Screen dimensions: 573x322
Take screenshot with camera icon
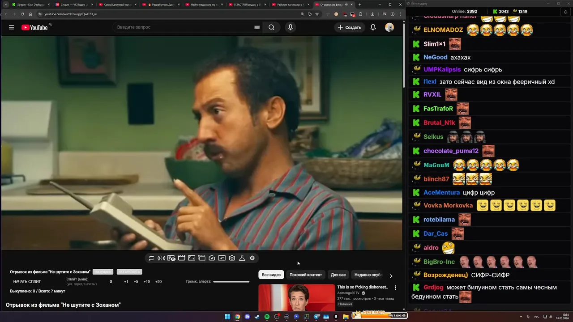(x=232, y=258)
